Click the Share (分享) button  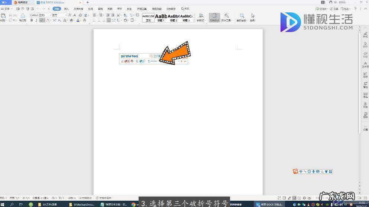coord(334,9)
